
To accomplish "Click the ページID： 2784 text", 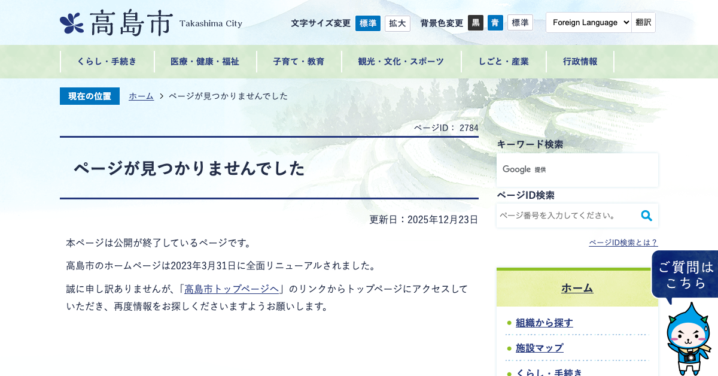I will (x=446, y=128).
